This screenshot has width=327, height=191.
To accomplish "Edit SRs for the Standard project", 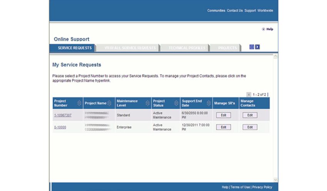I will 224,115.
